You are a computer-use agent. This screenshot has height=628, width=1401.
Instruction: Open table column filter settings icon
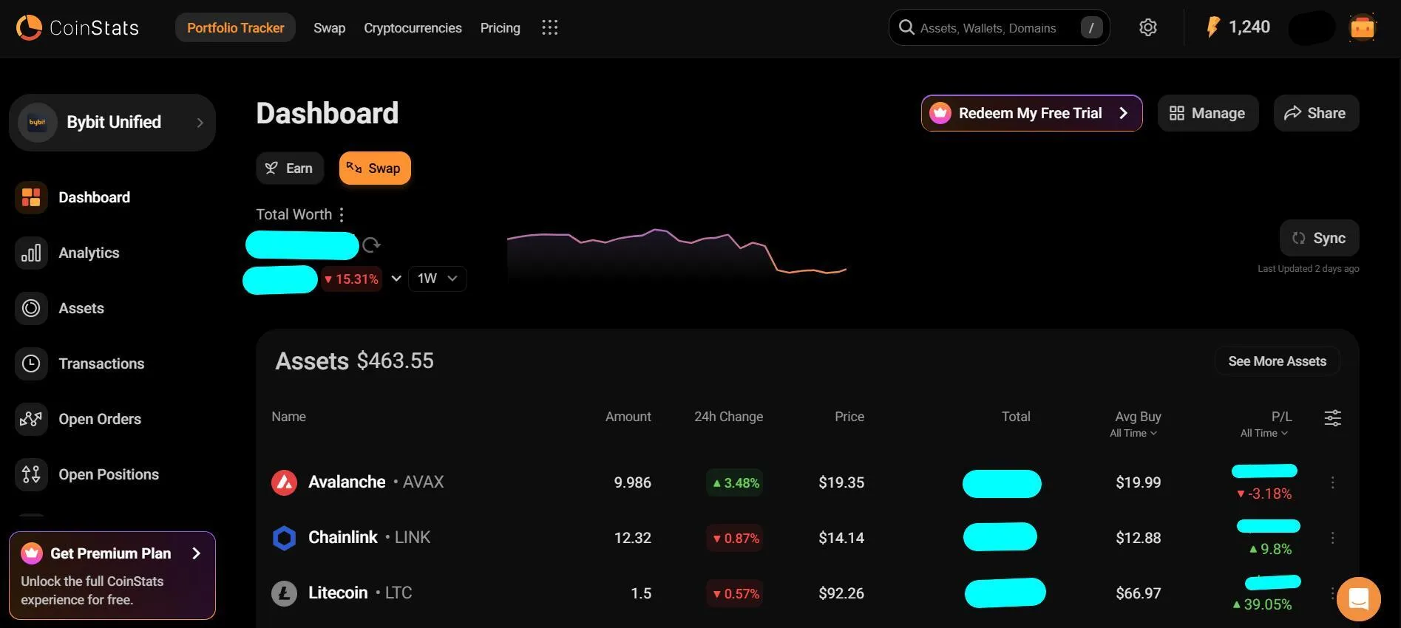click(1332, 418)
